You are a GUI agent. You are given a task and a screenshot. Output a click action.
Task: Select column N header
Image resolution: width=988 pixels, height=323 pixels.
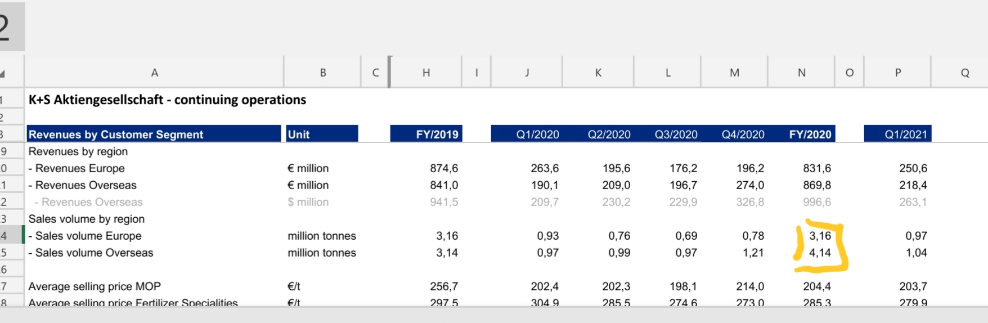click(x=801, y=73)
